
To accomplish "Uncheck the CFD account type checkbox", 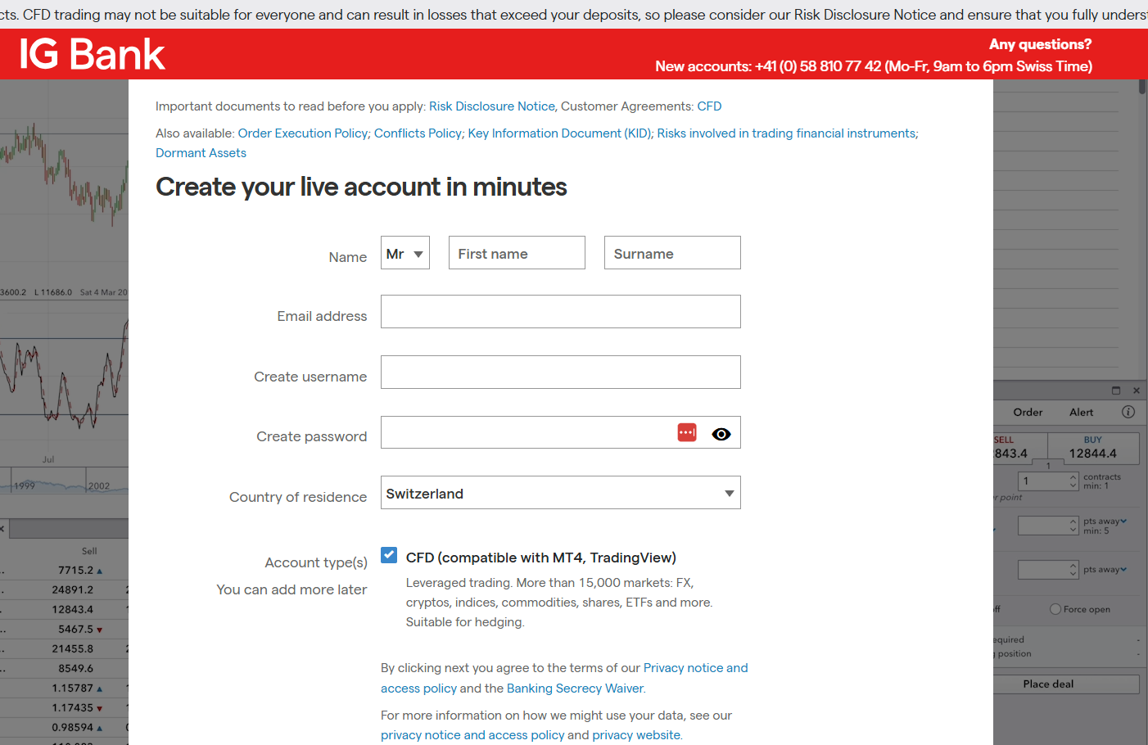I will point(389,555).
